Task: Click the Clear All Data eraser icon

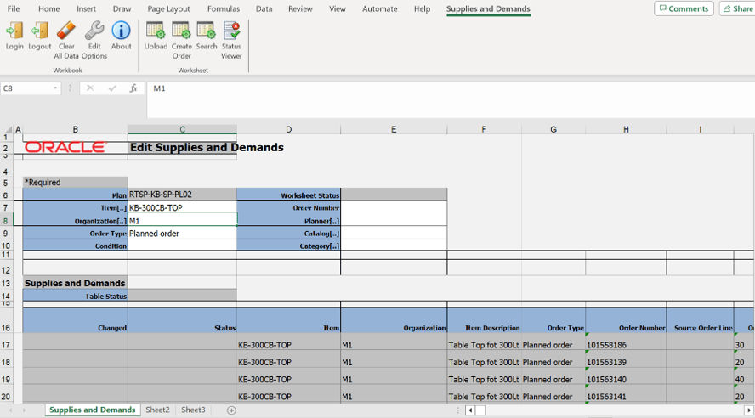Action: point(66,31)
